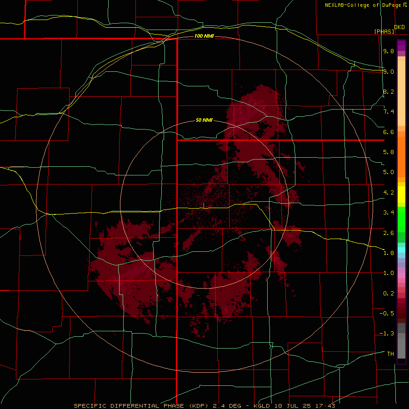Image resolution: width=409 pixels, height=409 pixels.
Task: Click the 5.8 scale value
Action: coord(389,152)
